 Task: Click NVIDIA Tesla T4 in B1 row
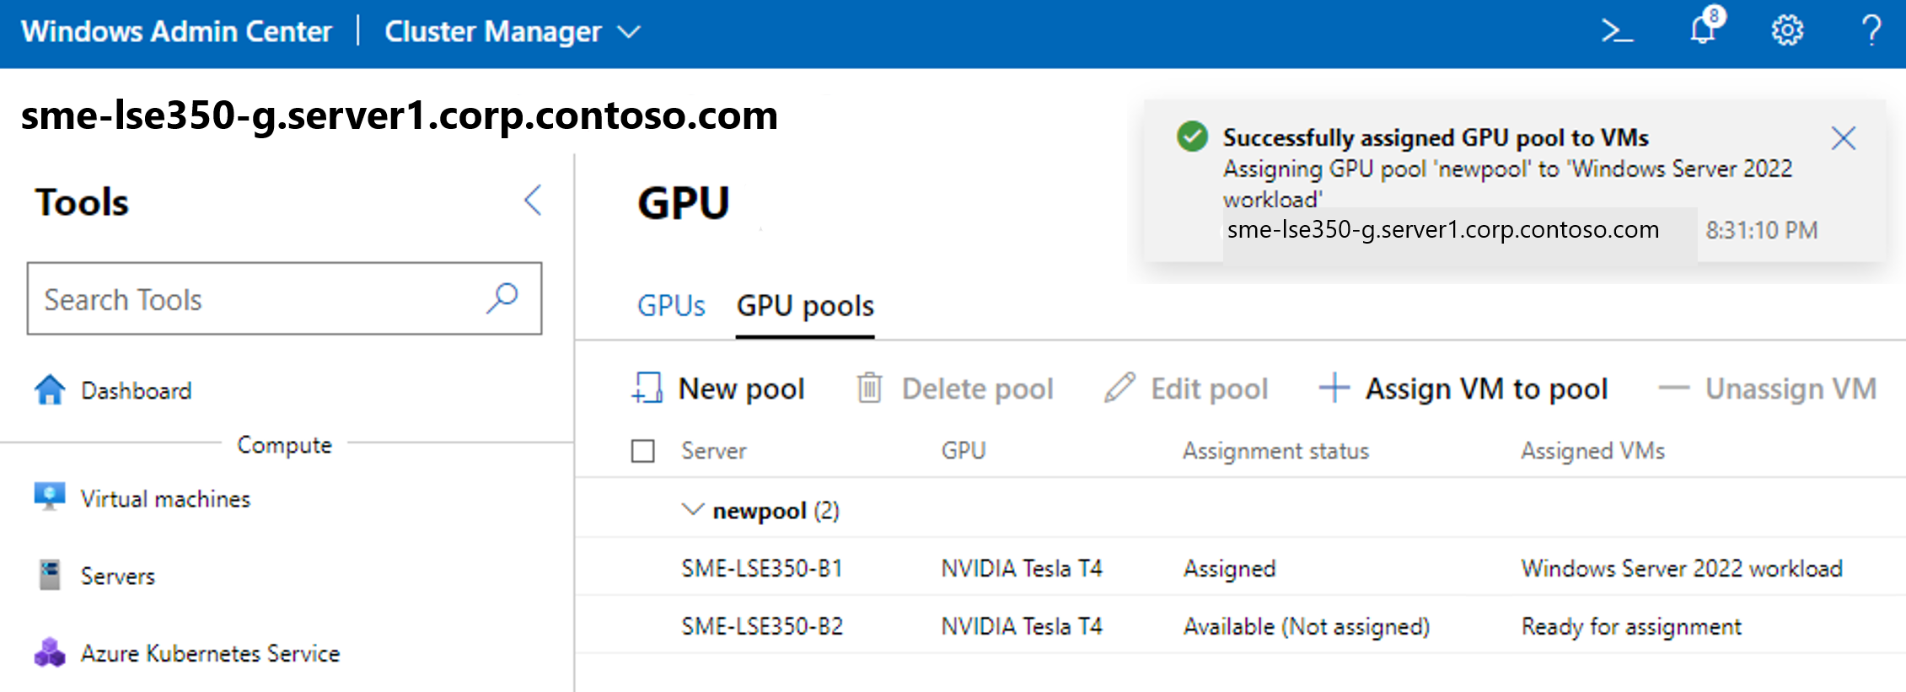tap(1022, 568)
